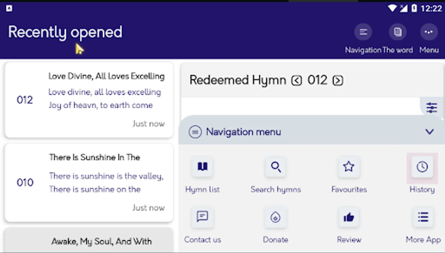Open More App list icon

pos(423,217)
